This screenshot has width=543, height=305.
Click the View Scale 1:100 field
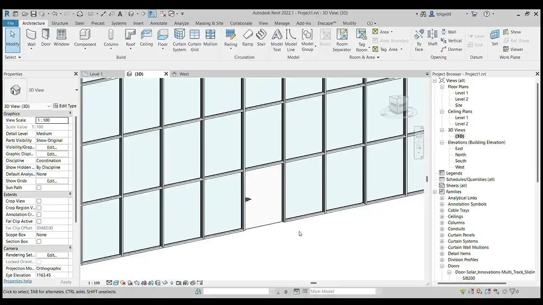(52, 120)
